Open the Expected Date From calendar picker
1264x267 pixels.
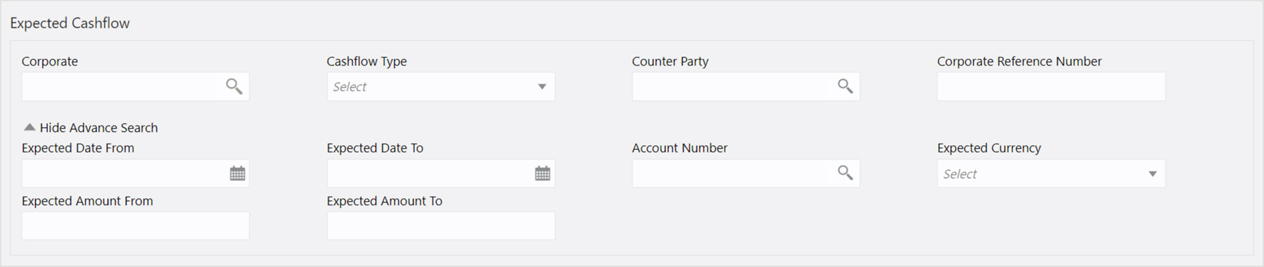[237, 173]
